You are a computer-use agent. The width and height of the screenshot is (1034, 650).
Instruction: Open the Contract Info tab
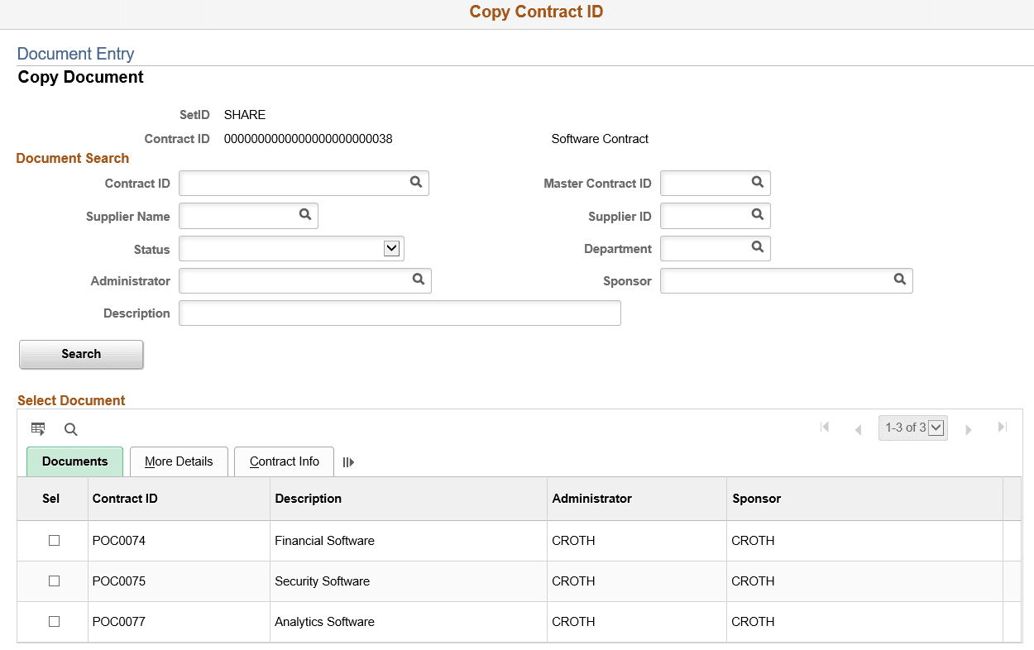(283, 461)
